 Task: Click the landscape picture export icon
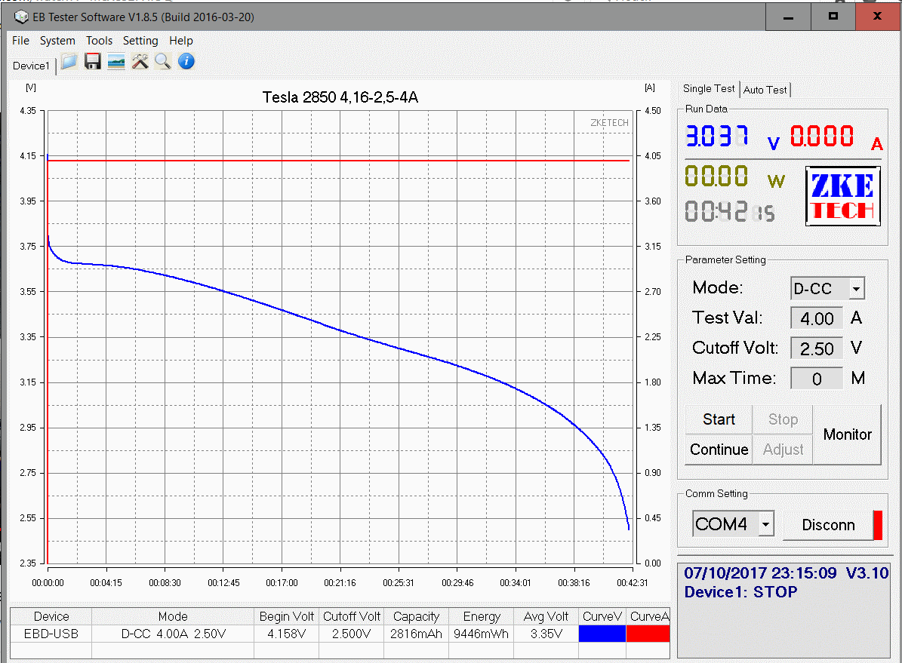click(x=116, y=62)
